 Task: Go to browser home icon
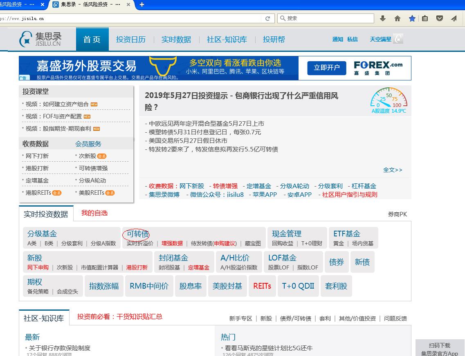point(398,18)
